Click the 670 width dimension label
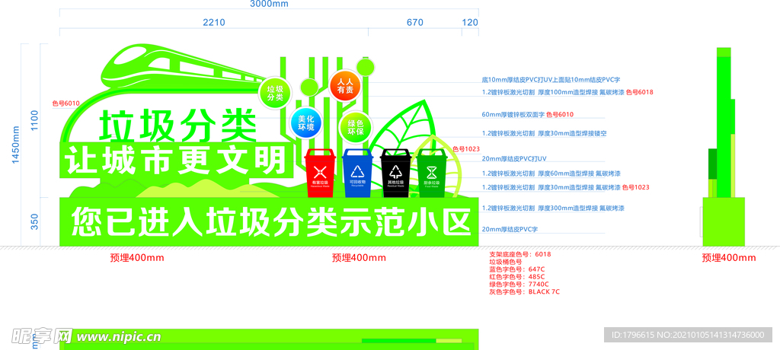 click(414, 22)
